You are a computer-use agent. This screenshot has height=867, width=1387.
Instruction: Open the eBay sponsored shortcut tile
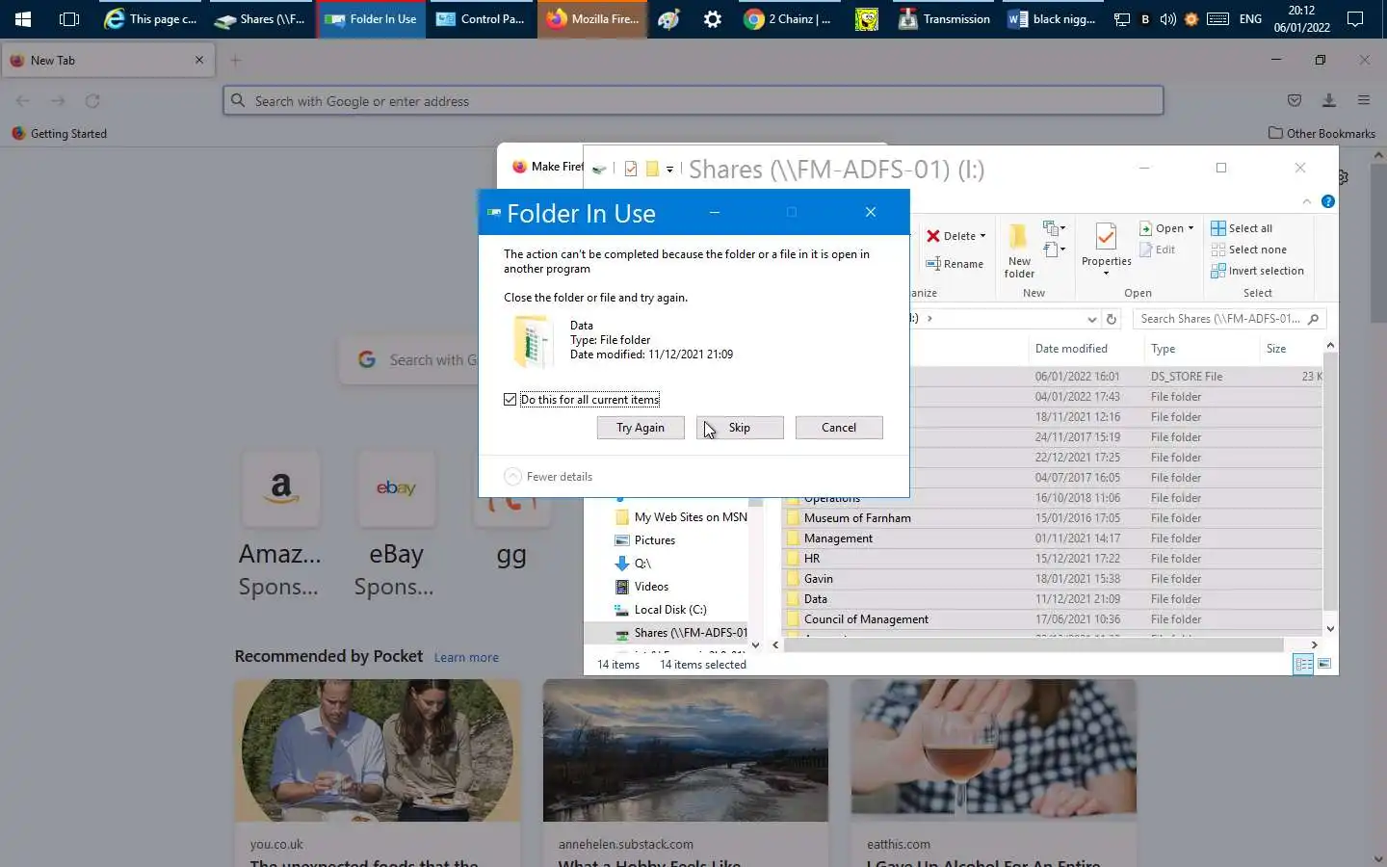click(x=396, y=526)
